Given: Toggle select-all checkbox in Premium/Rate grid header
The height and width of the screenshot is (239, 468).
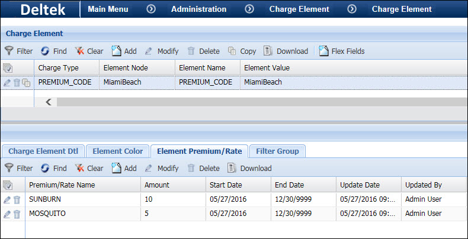Looking at the screenshot, I should [x=8, y=185].
